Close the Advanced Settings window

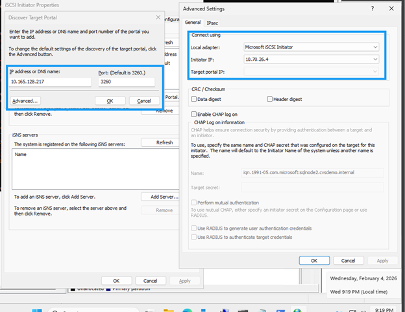tap(390, 9)
